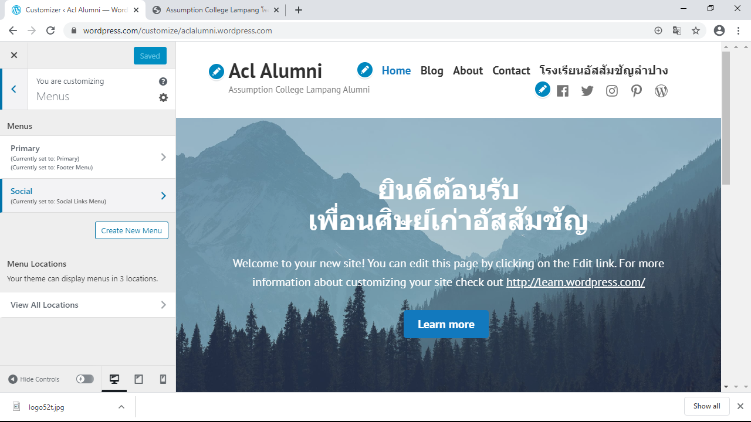This screenshot has width=751, height=422.
Task: Expand View All Locations
Action: 88,305
